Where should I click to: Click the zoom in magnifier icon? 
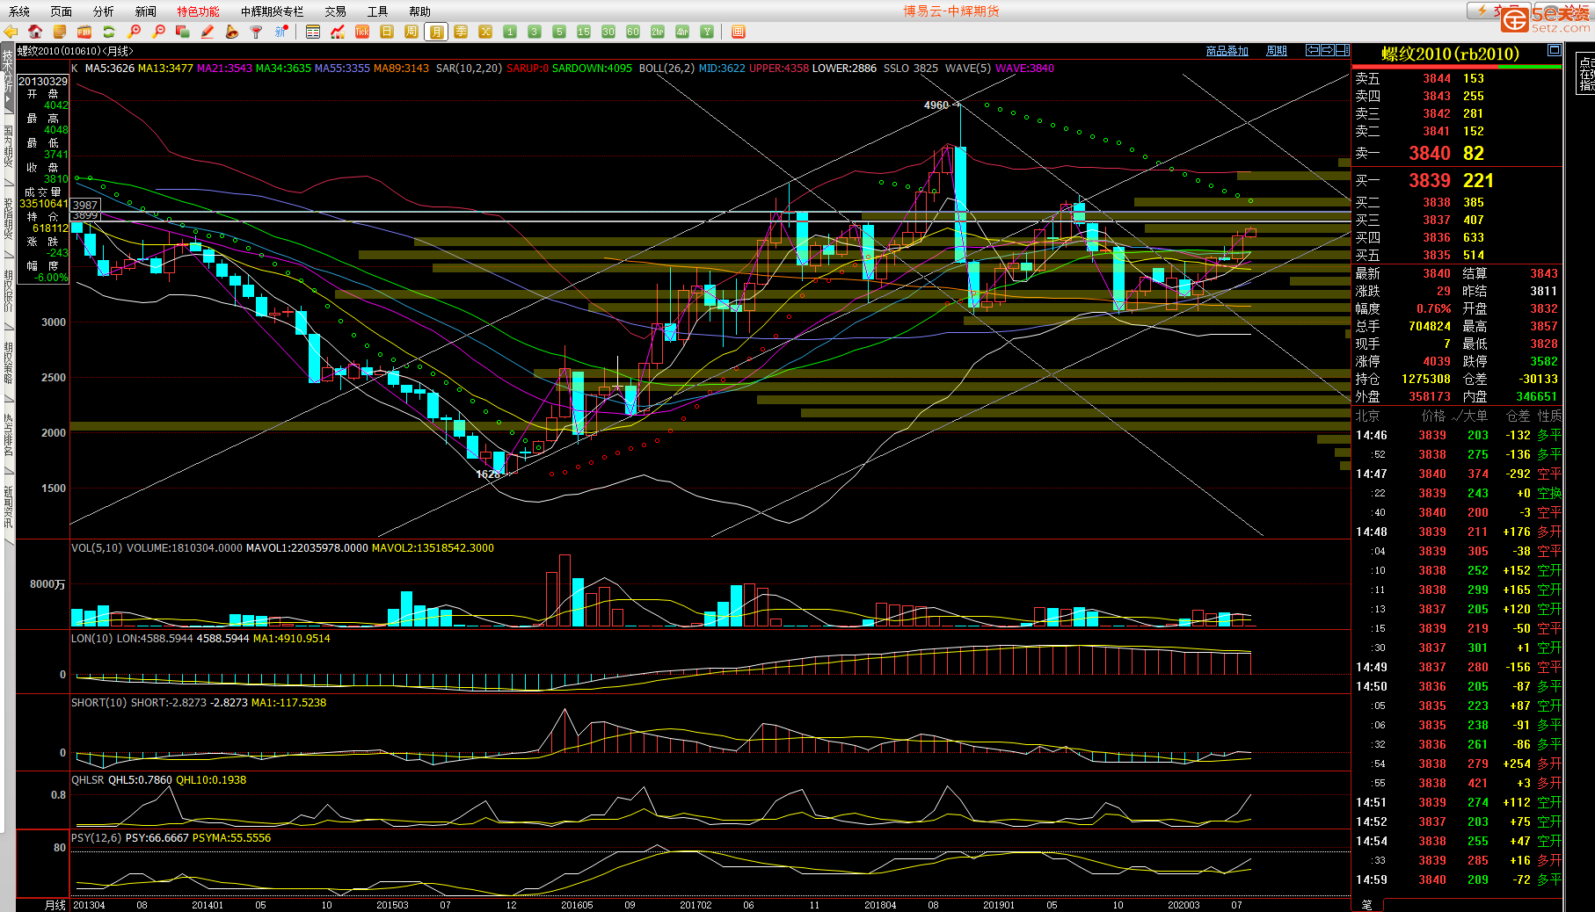pyautogui.click(x=134, y=32)
